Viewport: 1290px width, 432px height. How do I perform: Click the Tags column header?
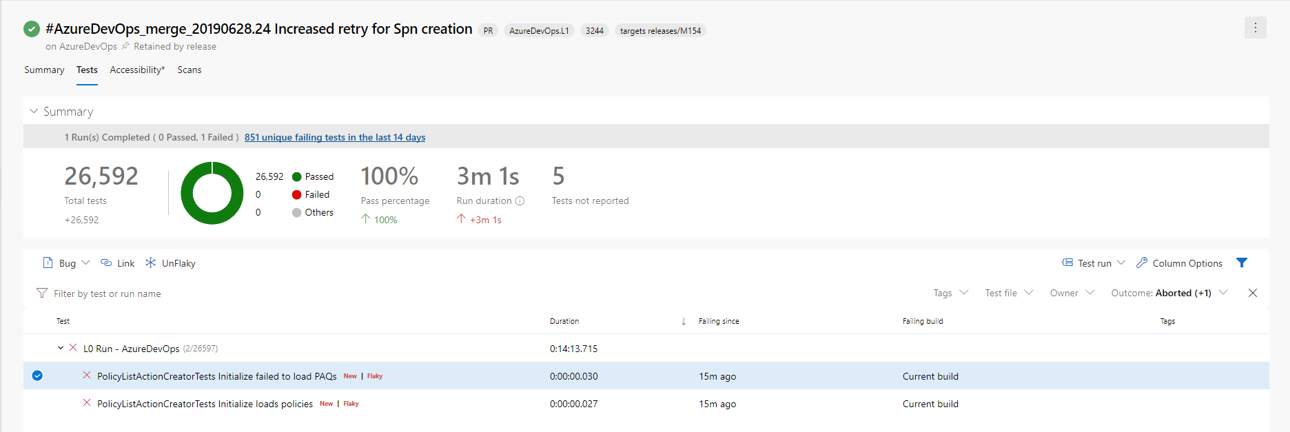coord(1167,321)
